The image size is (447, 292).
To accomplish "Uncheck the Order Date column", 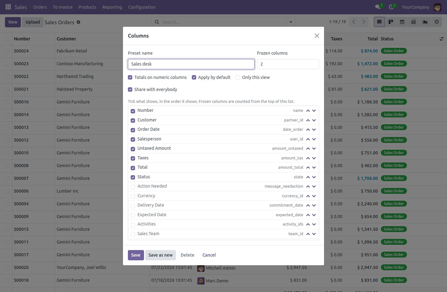I will coord(133,130).
